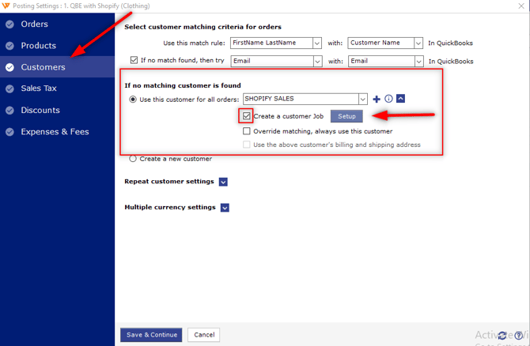
Task: Open help via question mark icon
Action: (x=518, y=335)
